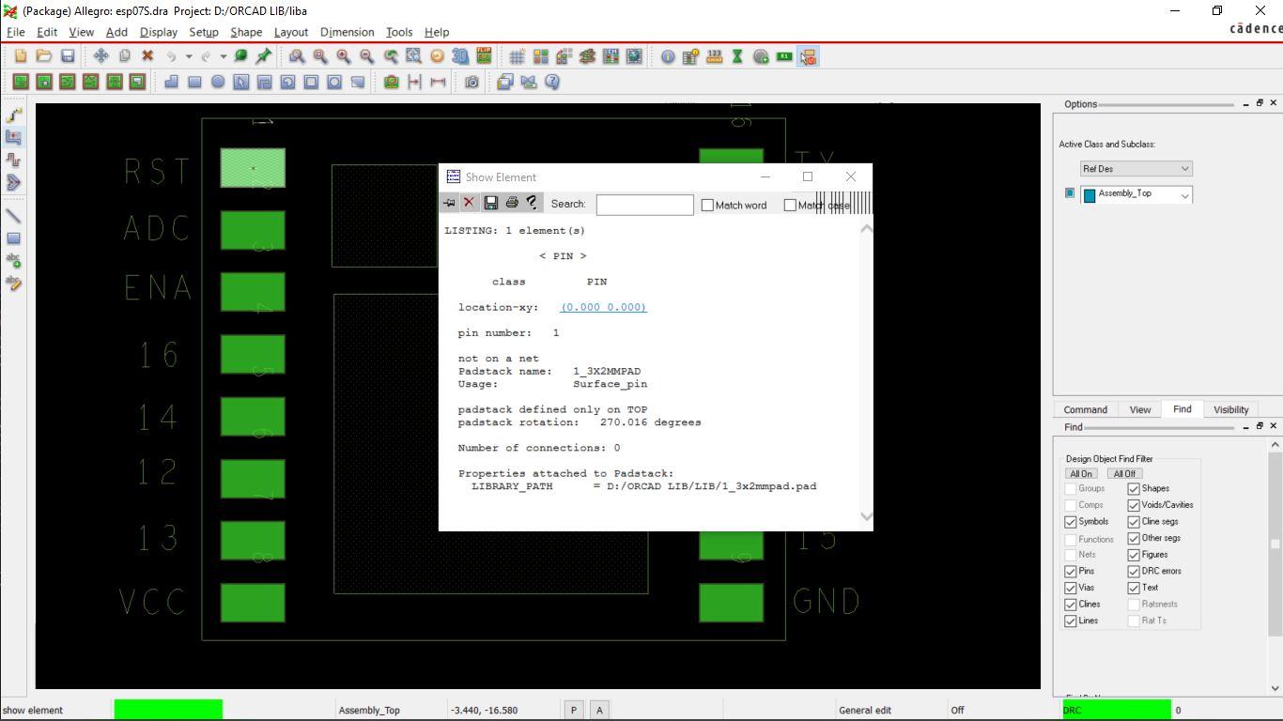Screen dimensions: 1283x721
Task: Select the blue rectangle shape tool
Action: click(x=194, y=82)
